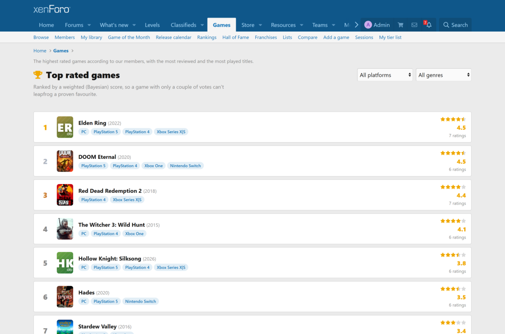
Task: Open the DOOM Eternal title link
Action: 97,157
